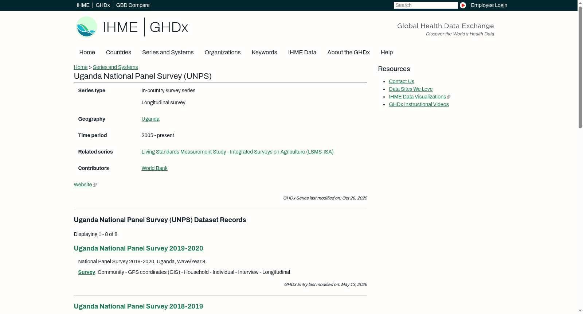Viewport: 583px width, 314px height.
Task: Click into the Search input field
Action: click(x=426, y=5)
